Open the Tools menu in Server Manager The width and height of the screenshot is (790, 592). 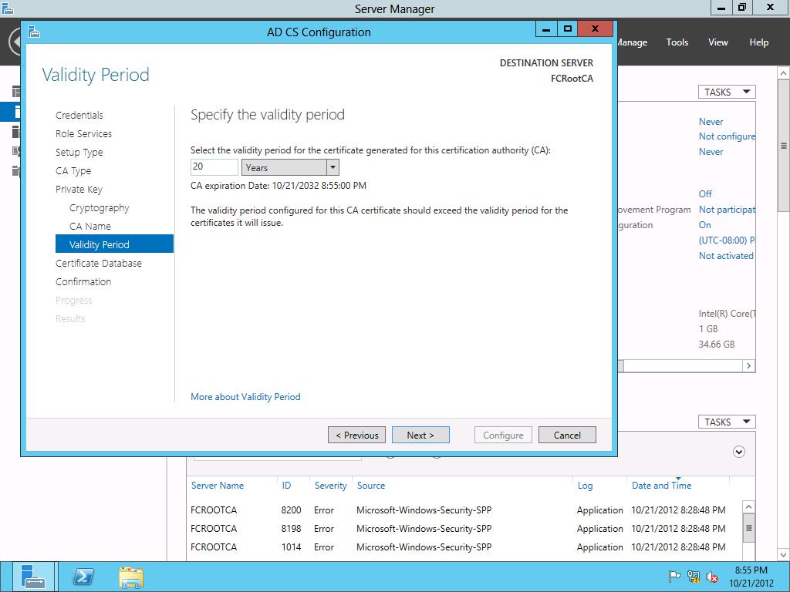click(x=677, y=42)
